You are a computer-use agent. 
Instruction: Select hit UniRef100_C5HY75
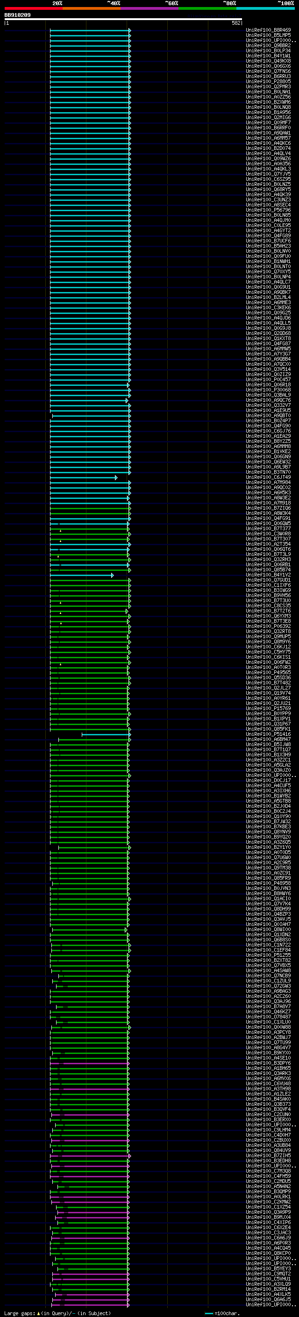point(268,652)
